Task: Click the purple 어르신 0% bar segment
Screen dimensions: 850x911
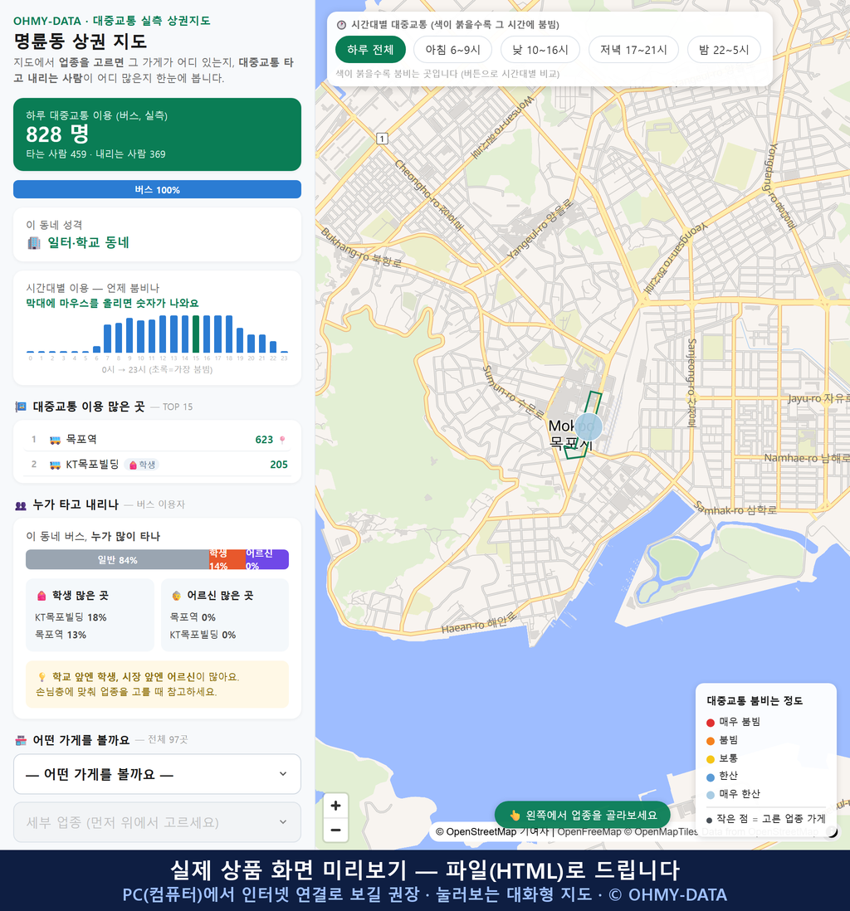Action: (266, 560)
